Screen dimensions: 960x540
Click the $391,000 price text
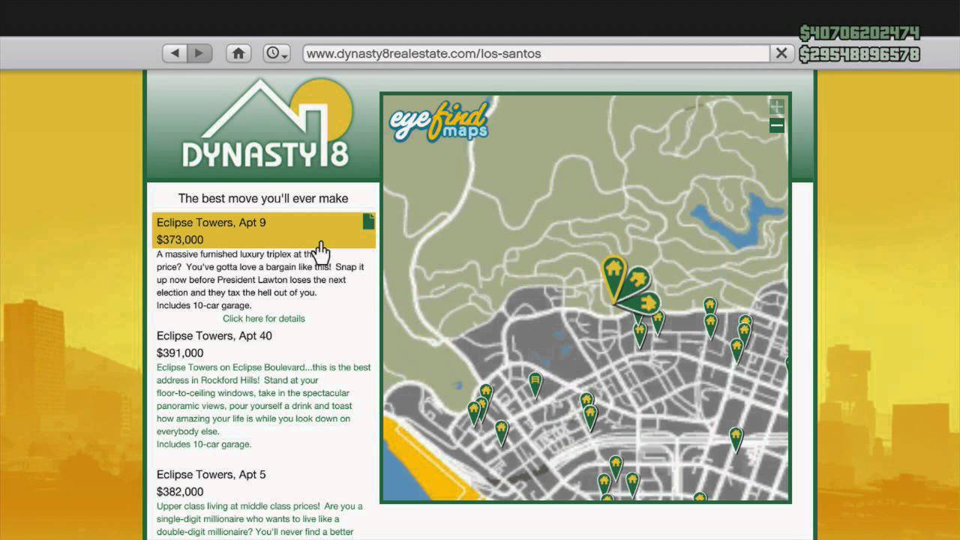tap(180, 353)
